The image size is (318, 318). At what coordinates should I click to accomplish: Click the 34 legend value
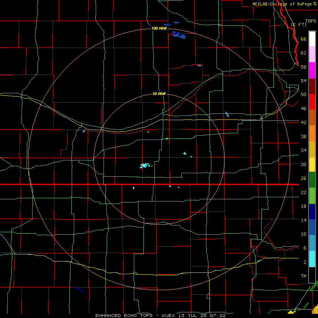point(304,150)
